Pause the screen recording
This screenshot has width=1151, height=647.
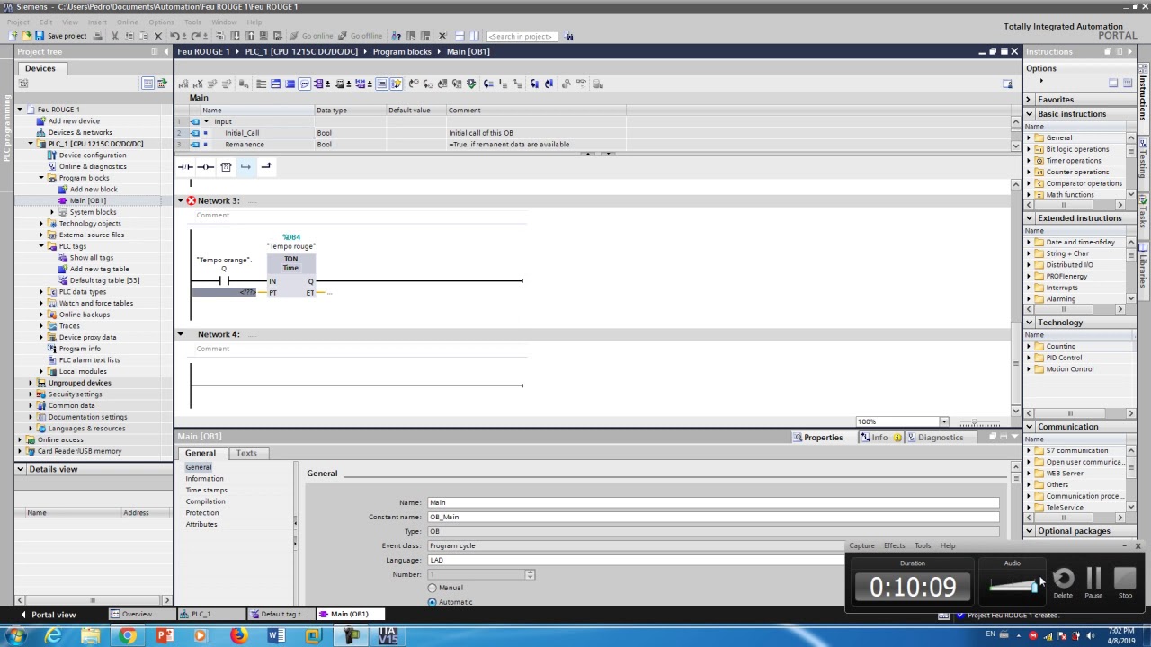[x=1093, y=582]
